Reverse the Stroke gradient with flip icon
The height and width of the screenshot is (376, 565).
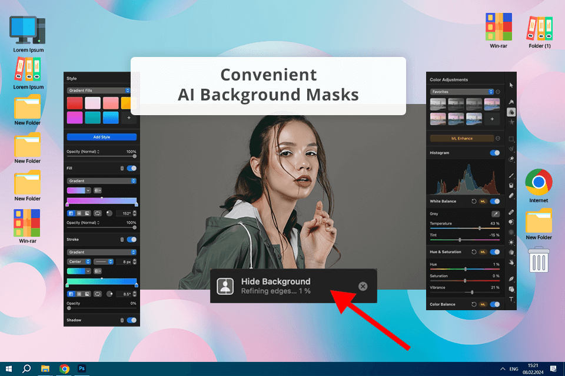point(97,294)
